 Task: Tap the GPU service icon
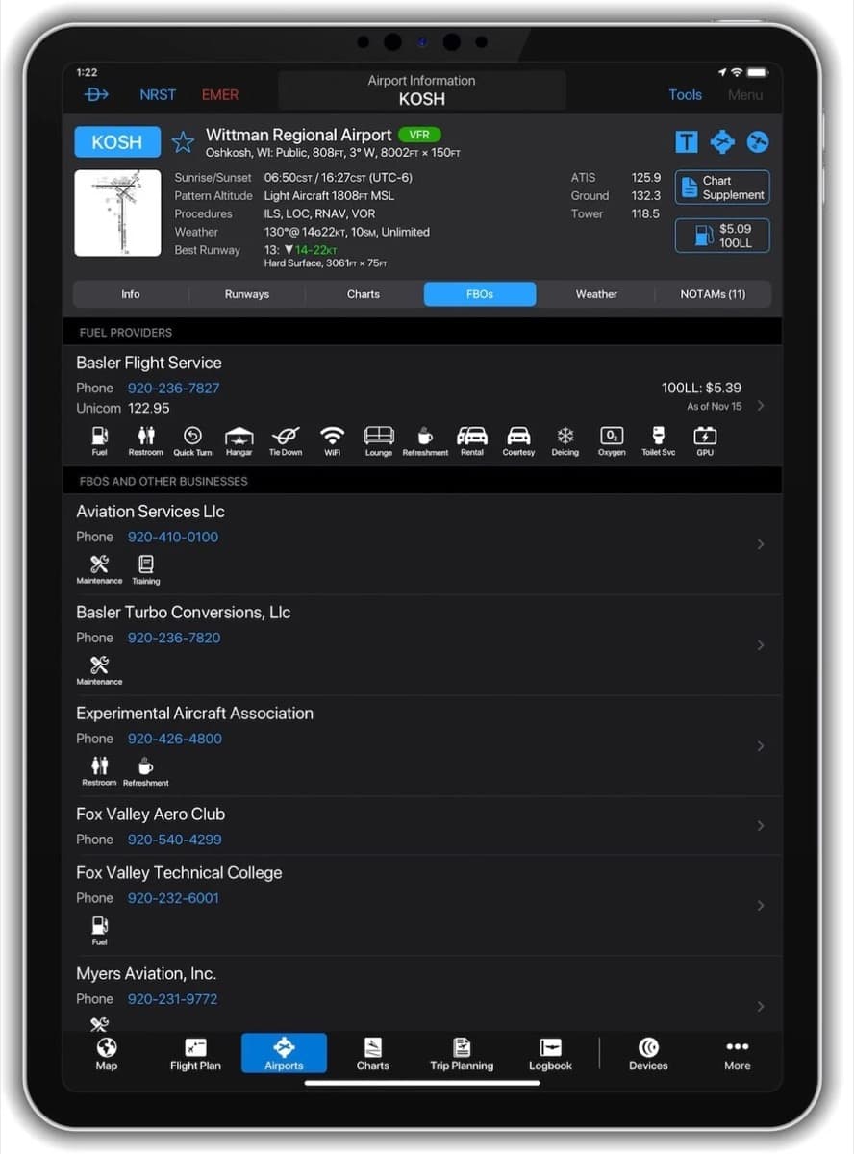(x=705, y=440)
